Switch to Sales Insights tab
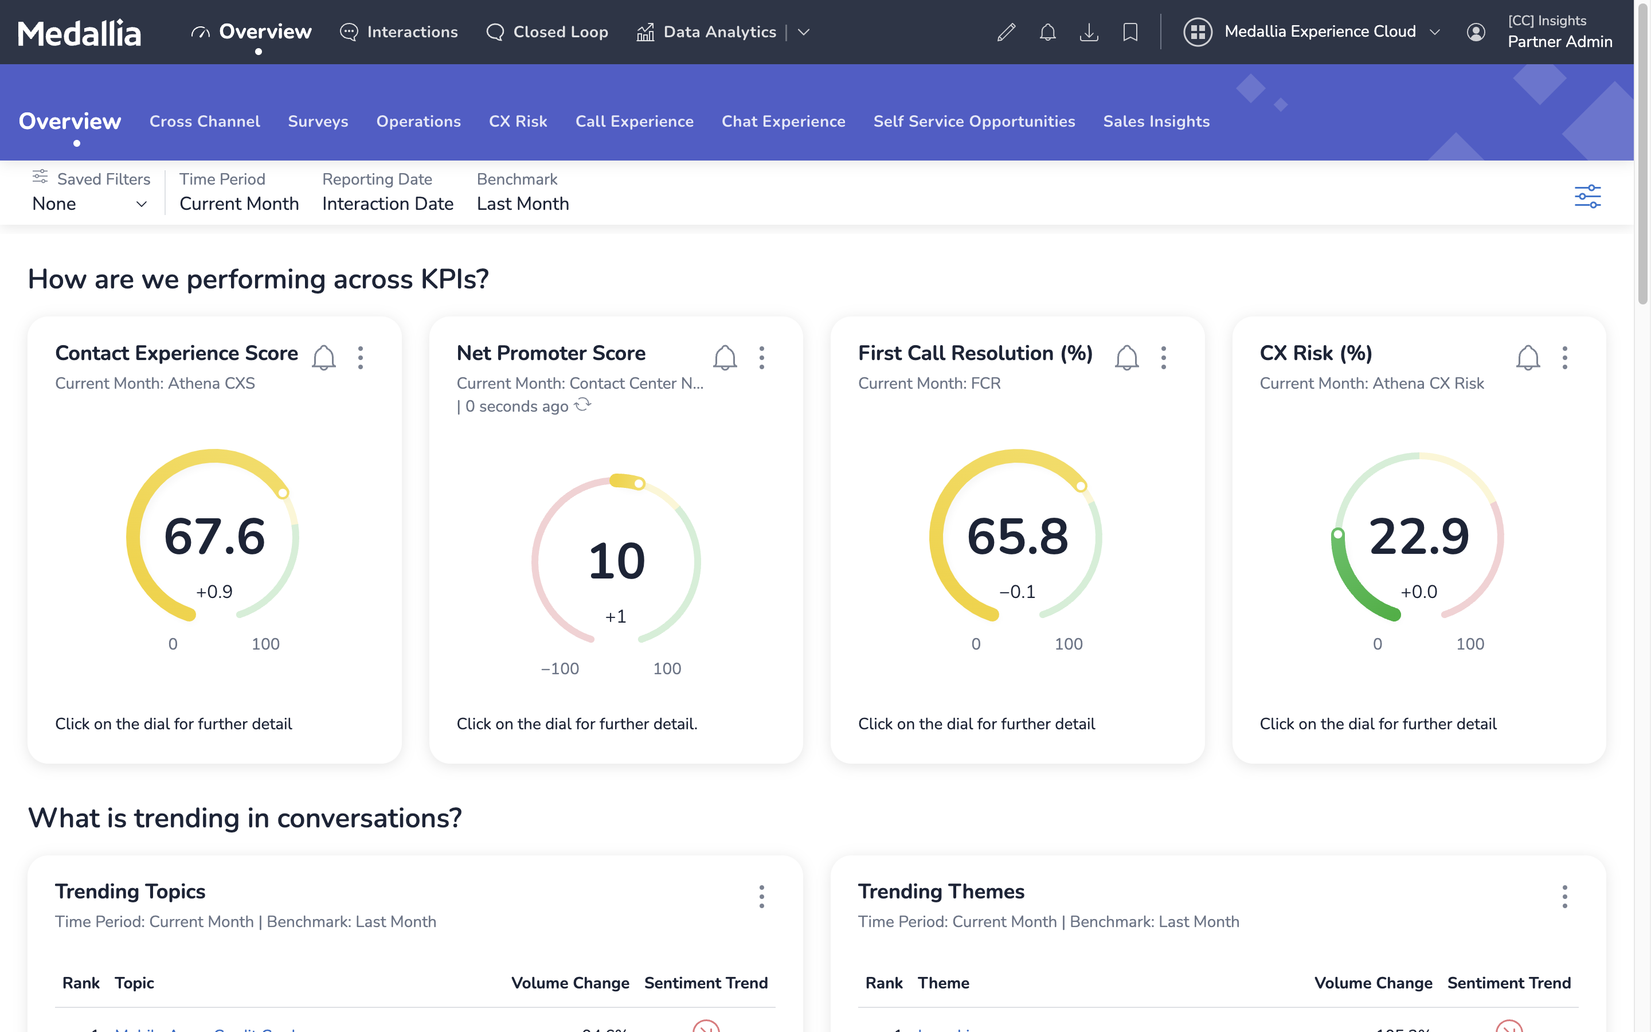Viewport: 1651px width, 1032px height. (1156, 122)
